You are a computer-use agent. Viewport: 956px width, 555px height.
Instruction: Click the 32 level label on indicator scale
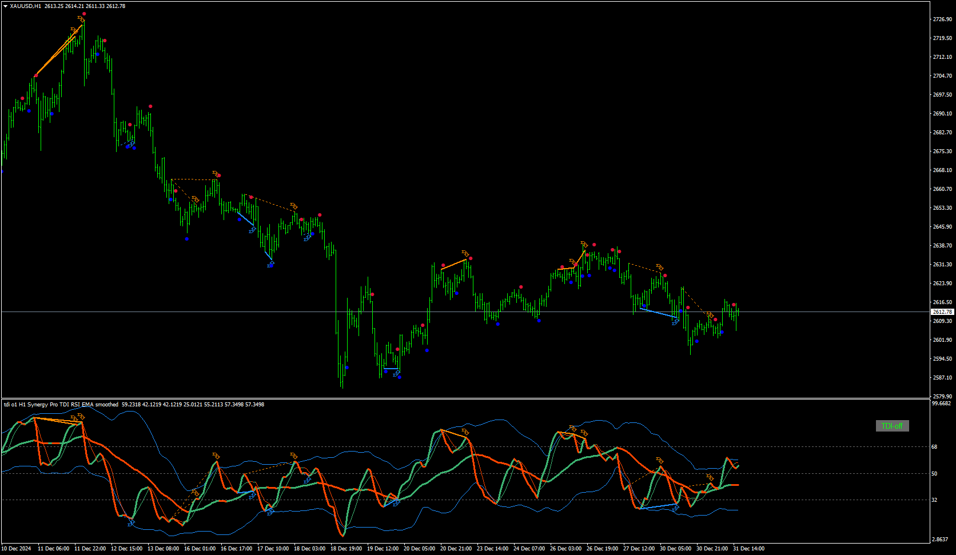pyautogui.click(x=935, y=500)
